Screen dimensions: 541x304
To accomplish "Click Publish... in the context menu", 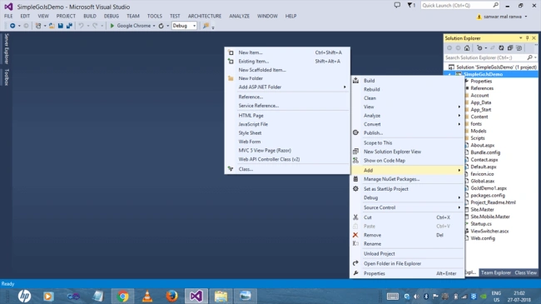I will tap(407, 132).
